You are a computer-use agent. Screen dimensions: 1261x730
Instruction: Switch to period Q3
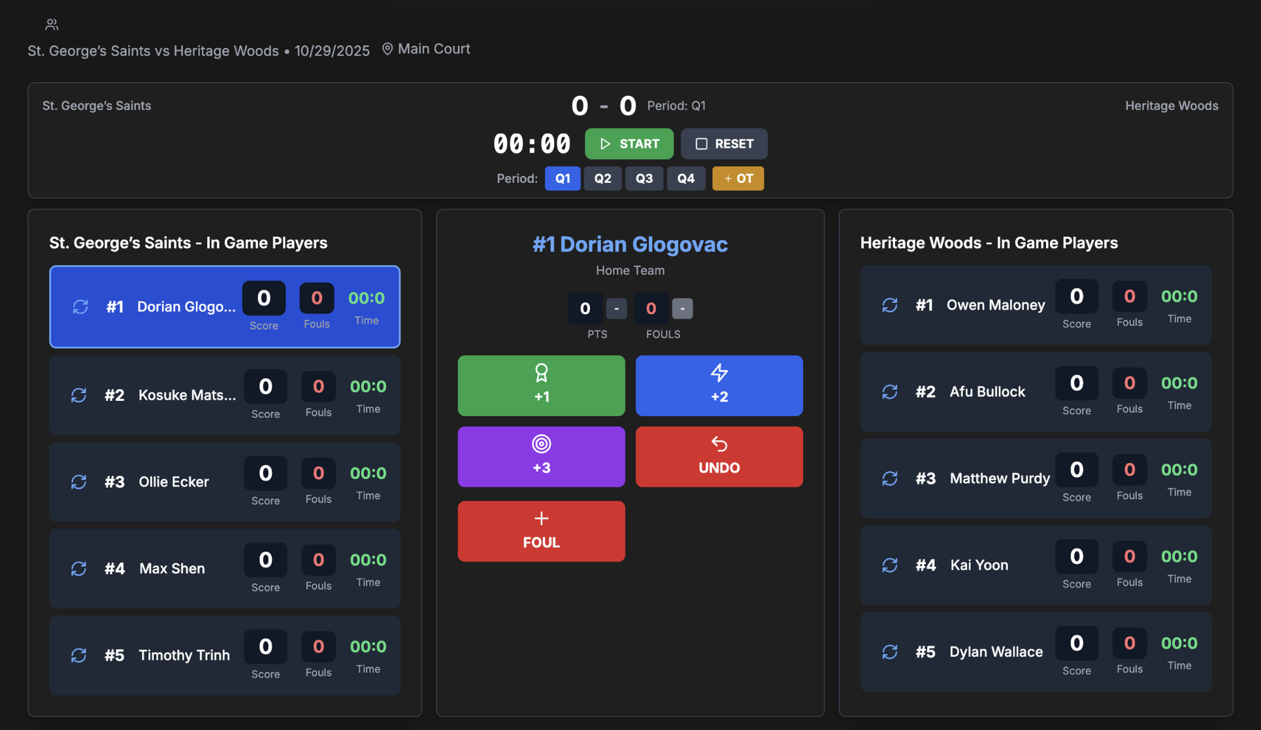[644, 178]
